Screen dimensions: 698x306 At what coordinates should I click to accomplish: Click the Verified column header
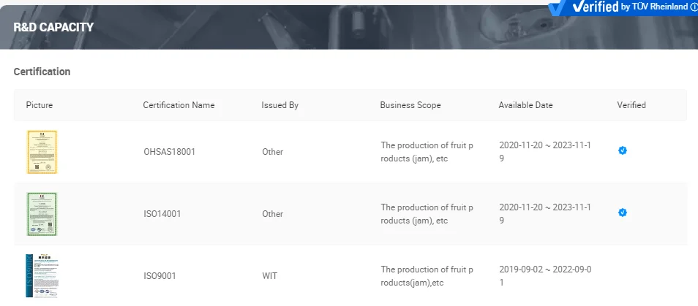[631, 105]
